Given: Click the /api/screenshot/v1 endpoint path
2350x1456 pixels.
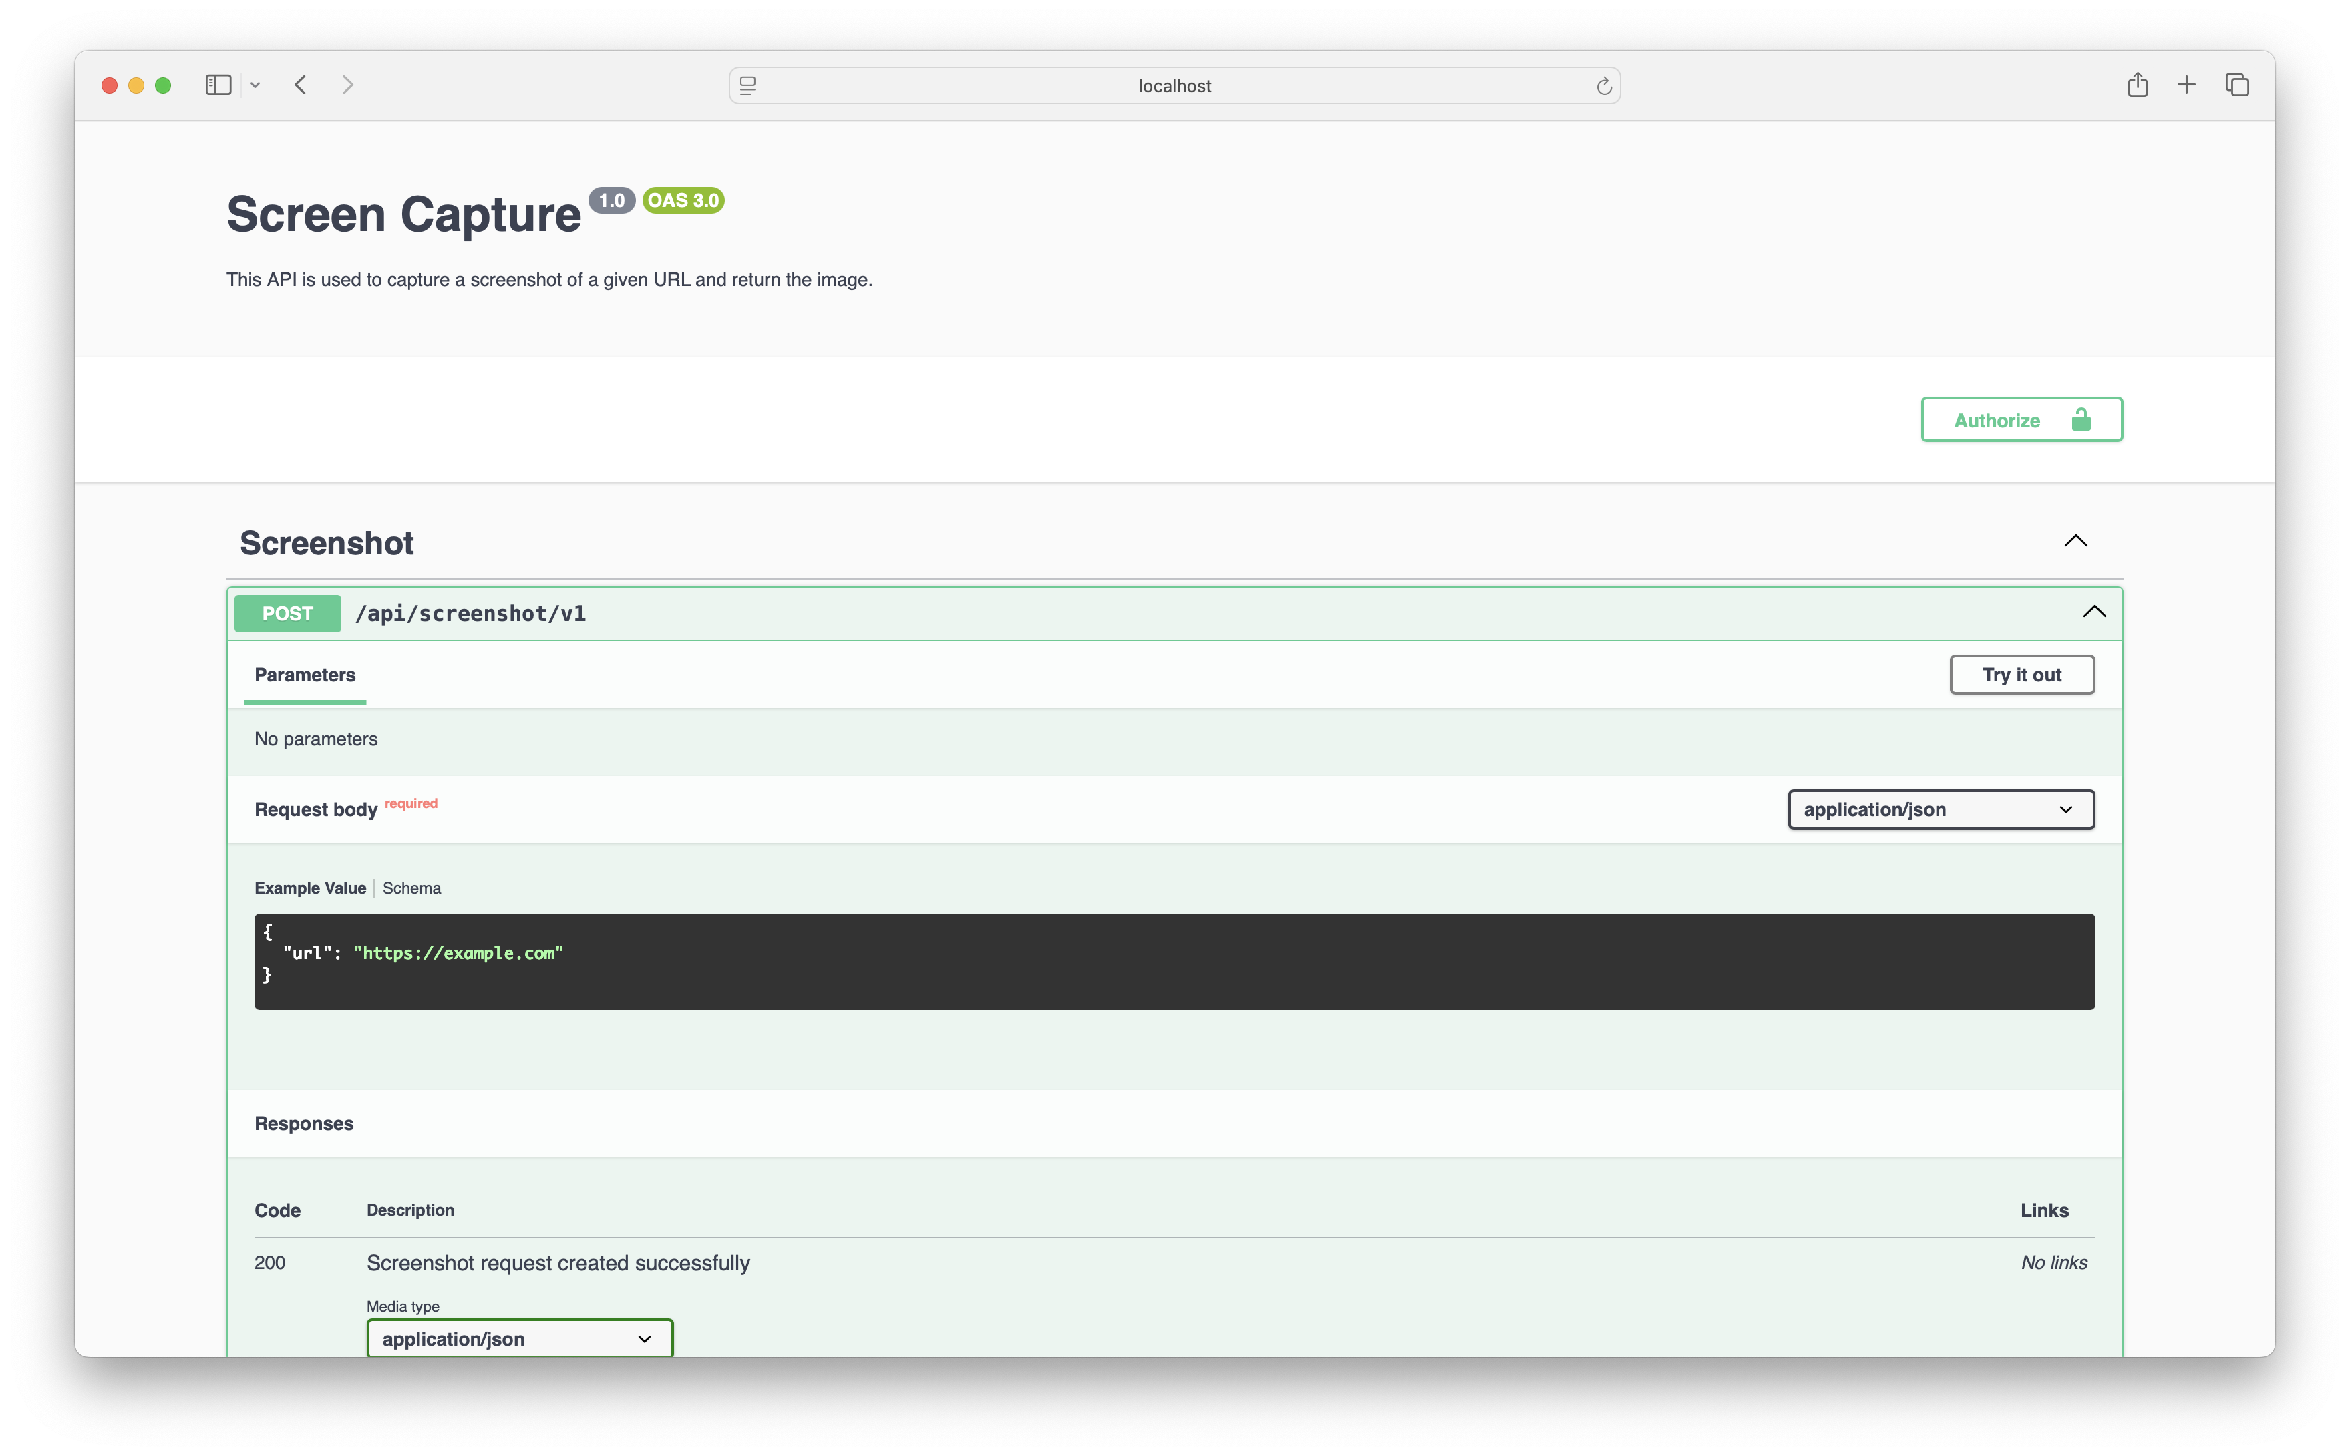Looking at the screenshot, I should click(470, 613).
